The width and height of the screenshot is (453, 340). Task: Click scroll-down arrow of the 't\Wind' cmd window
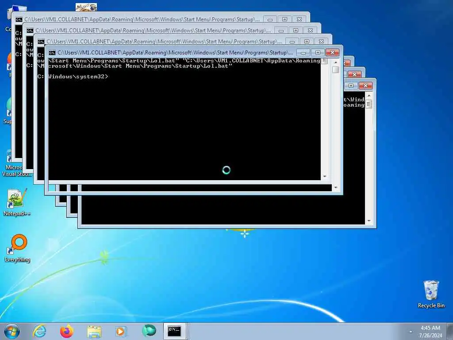369,221
